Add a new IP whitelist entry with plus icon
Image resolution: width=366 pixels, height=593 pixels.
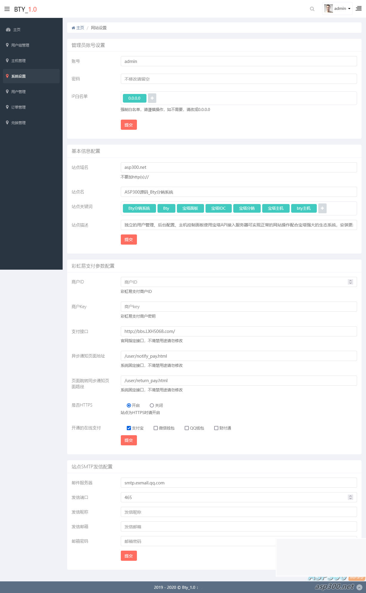coord(152,98)
